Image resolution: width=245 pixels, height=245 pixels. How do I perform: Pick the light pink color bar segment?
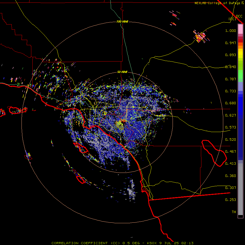(240, 29)
